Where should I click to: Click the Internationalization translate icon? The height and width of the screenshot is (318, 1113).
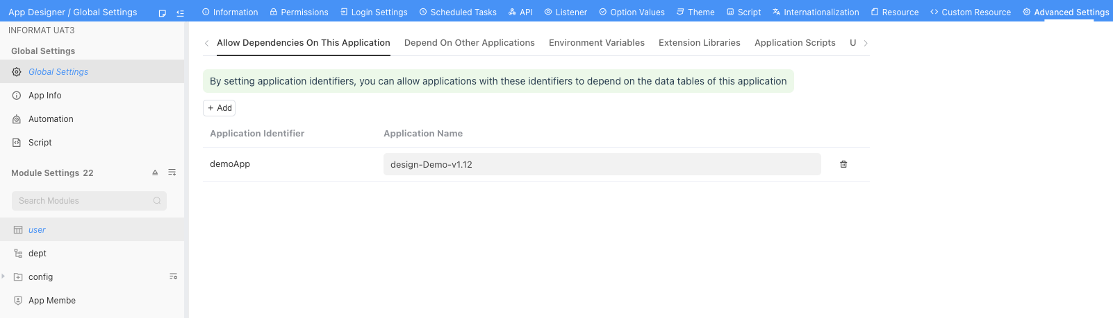[777, 12]
